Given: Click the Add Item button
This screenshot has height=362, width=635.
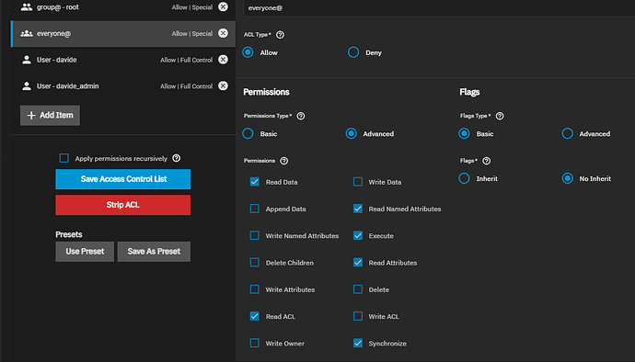Looking at the screenshot, I should pyautogui.click(x=50, y=115).
